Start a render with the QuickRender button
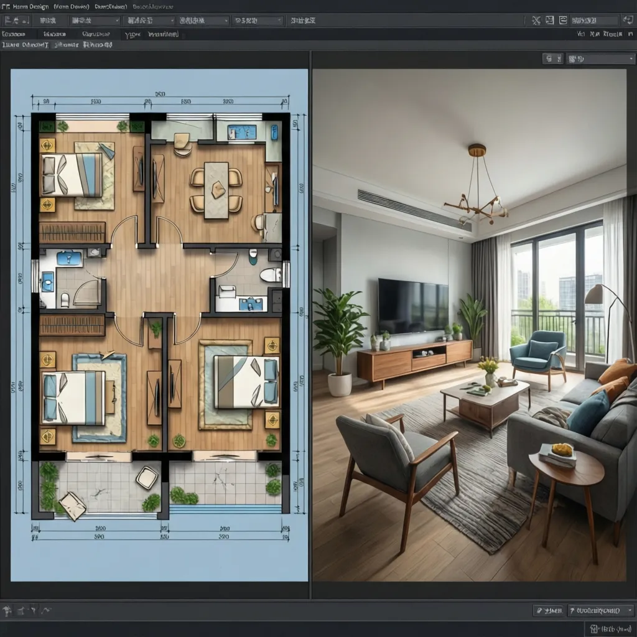 [x=597, y=610]
